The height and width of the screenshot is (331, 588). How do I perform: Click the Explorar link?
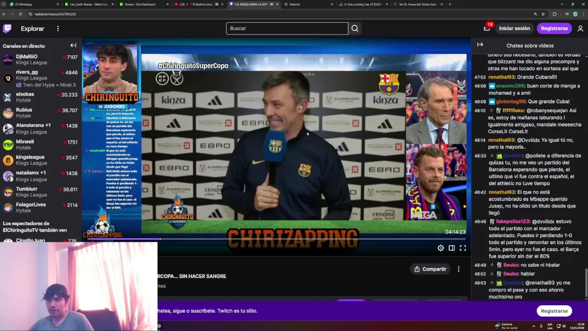33,29
